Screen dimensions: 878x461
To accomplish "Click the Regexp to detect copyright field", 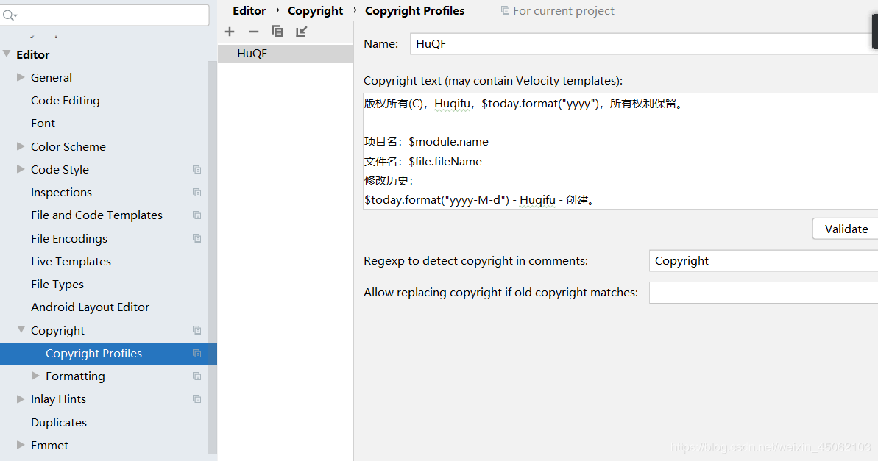I will (x=763, y=261).
